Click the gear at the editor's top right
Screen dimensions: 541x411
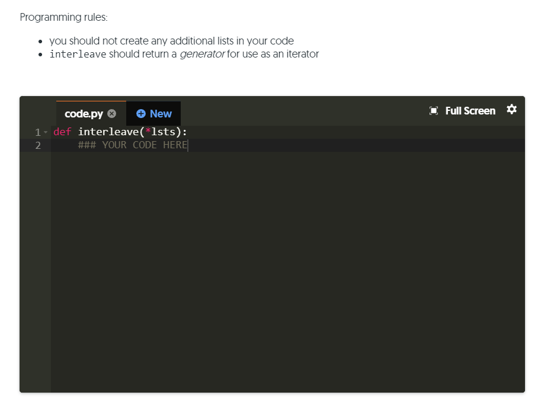(511, 110)
